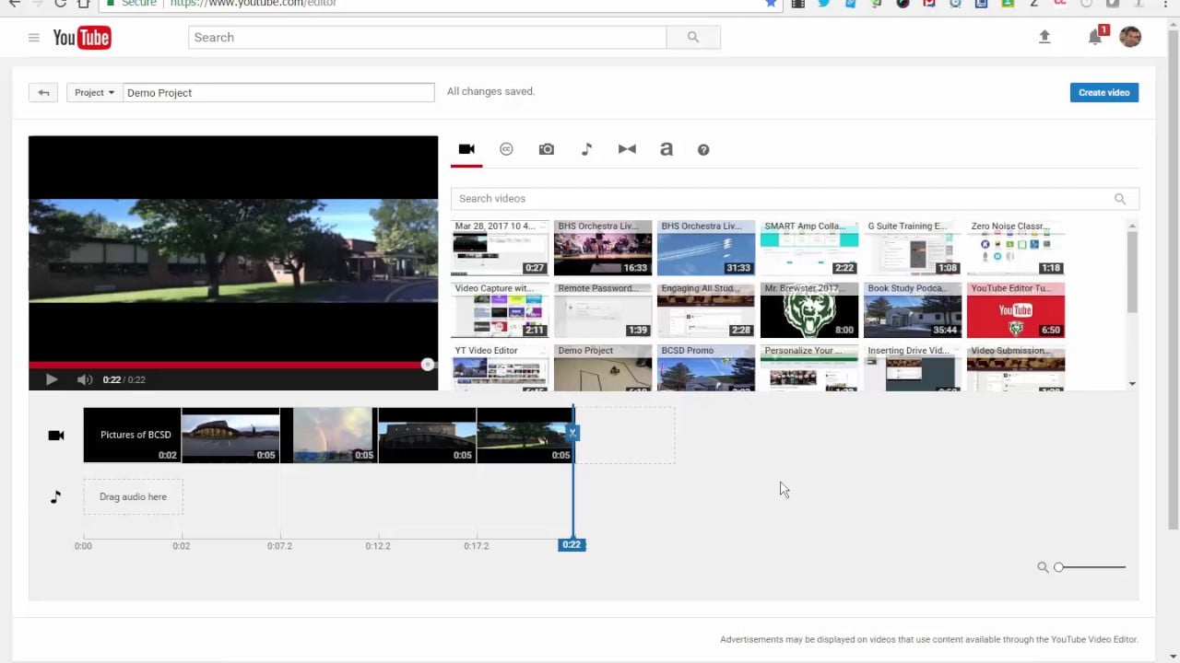Click the Demo Project name field
This screenshot has height=663, width=1180.
[278, 92]
